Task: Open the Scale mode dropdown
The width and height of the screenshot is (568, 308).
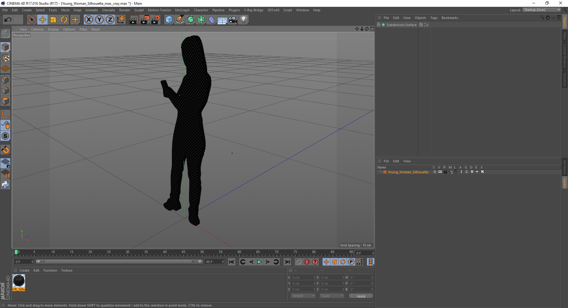Action: [332, 296]
